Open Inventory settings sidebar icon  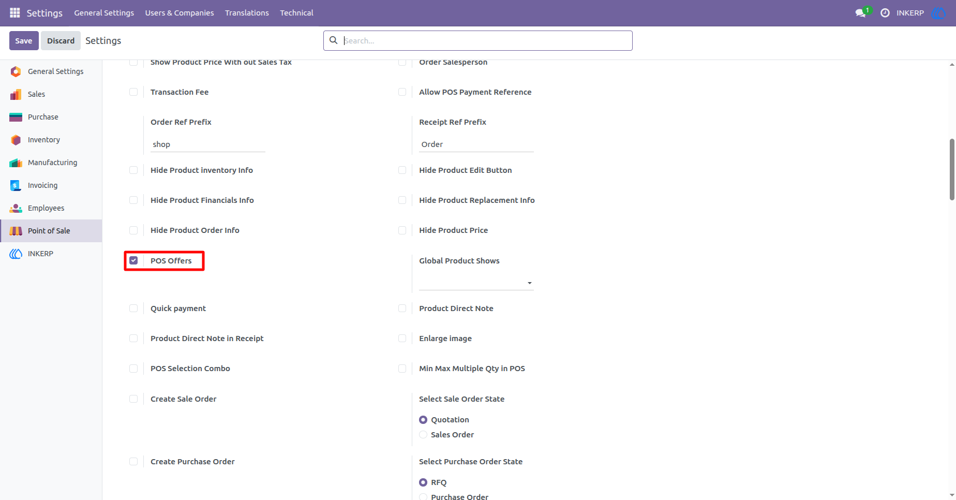pos(16,140)
